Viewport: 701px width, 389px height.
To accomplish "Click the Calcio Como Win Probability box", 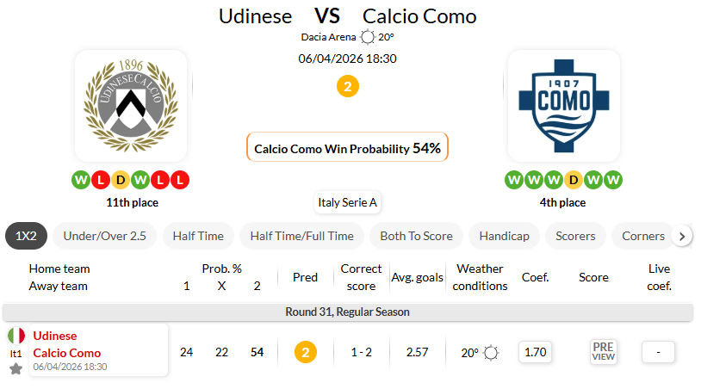I will 347,148.
